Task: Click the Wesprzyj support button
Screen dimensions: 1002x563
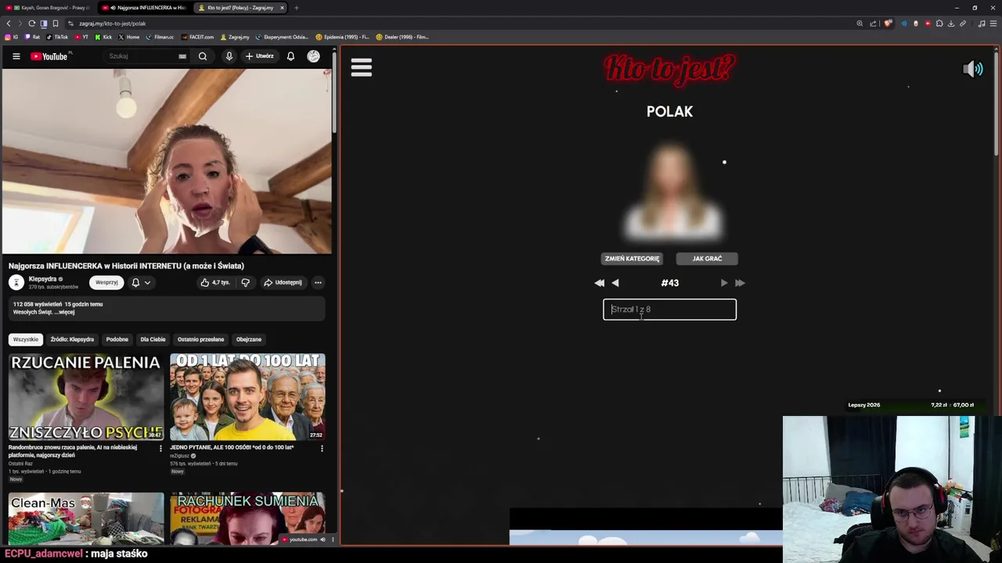Action: 106,282
